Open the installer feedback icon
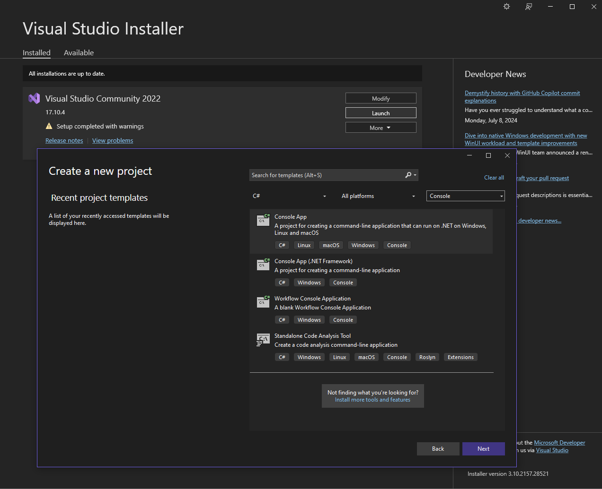 tap(528, 7)
